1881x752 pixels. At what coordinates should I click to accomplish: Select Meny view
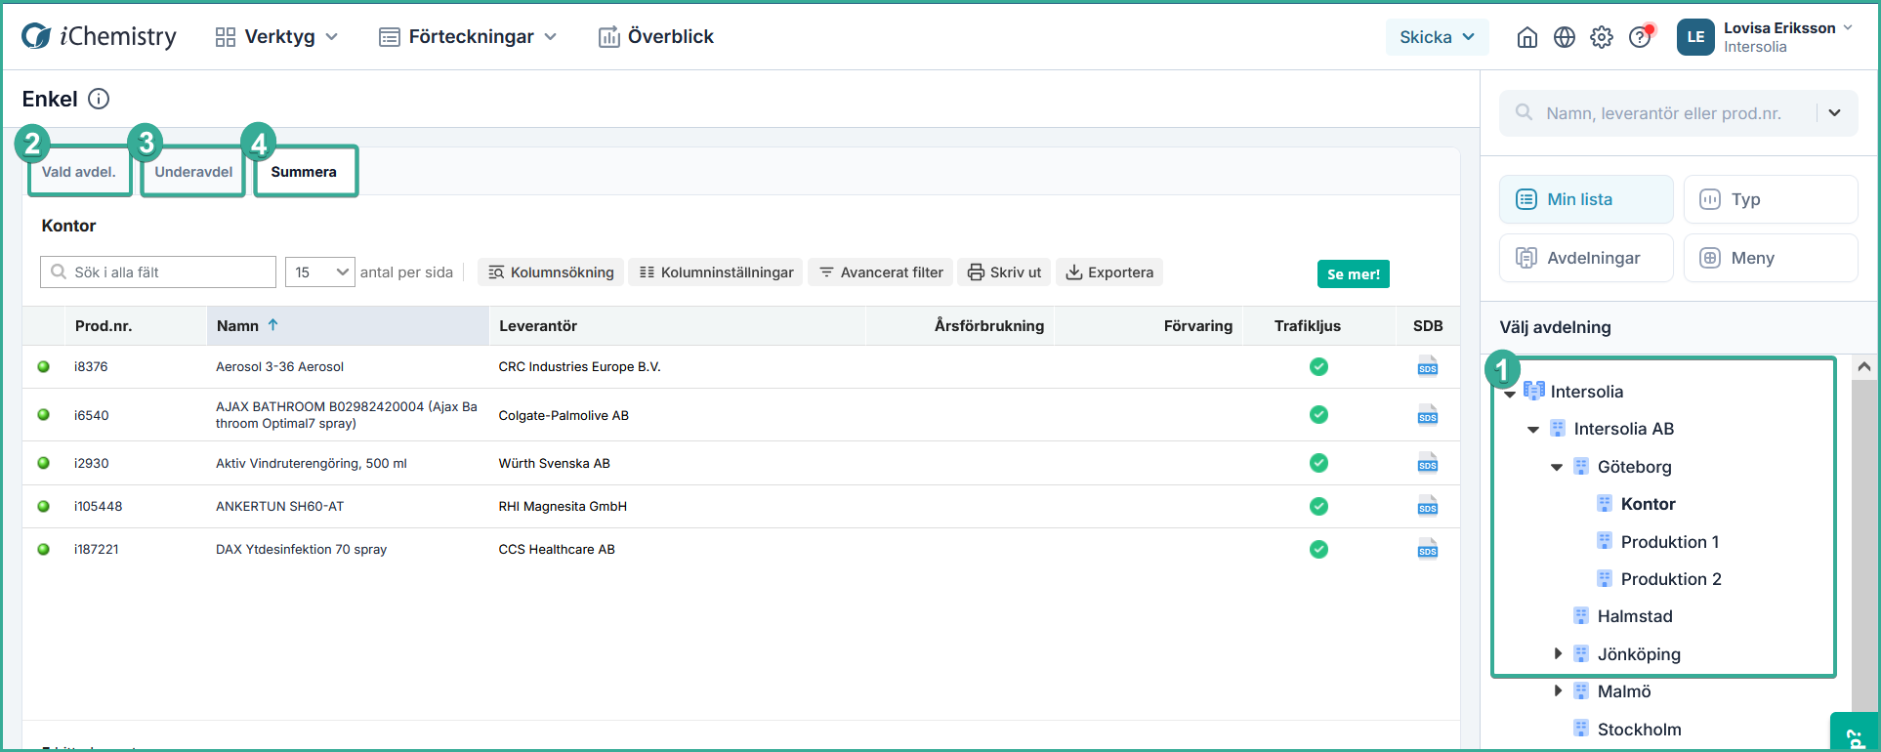pyautogui.click(x=1771, y=258)
